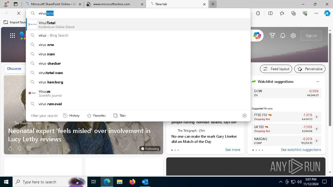Toggle the Following button on Guardian article
Image resolution: width=333 pixels, height=187 pixels.
tap(150, 149)
